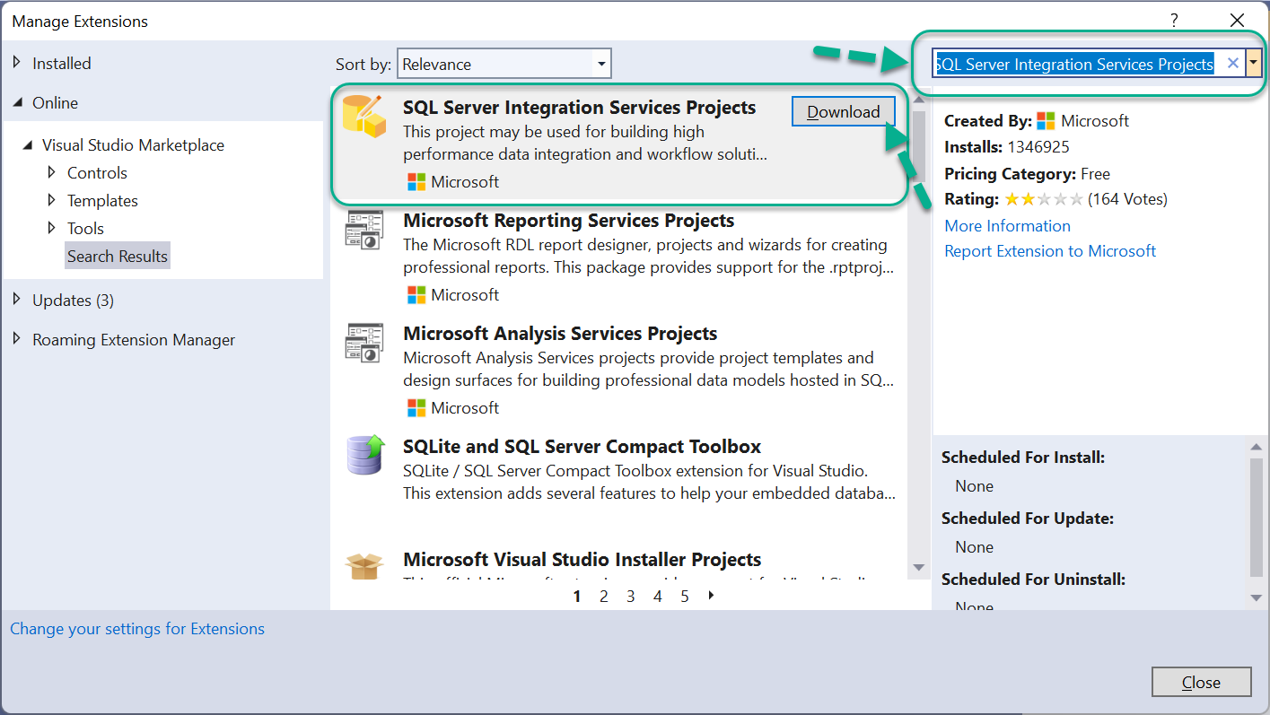Click the help question mark in the title bar
This screenshot has height=715, width=1270.
tap(1174, 21)
